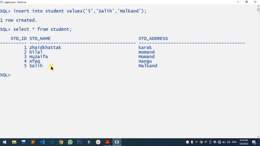Open the Chrome tray icon
The image size is (260, 146).
[x=201, y=142]
